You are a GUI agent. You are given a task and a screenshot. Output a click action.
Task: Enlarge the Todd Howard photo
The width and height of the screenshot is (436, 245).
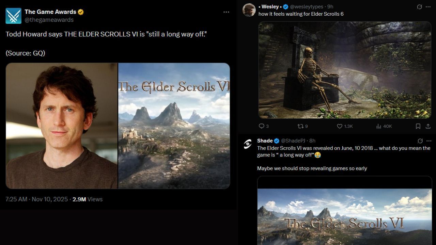tap(62, 126)
